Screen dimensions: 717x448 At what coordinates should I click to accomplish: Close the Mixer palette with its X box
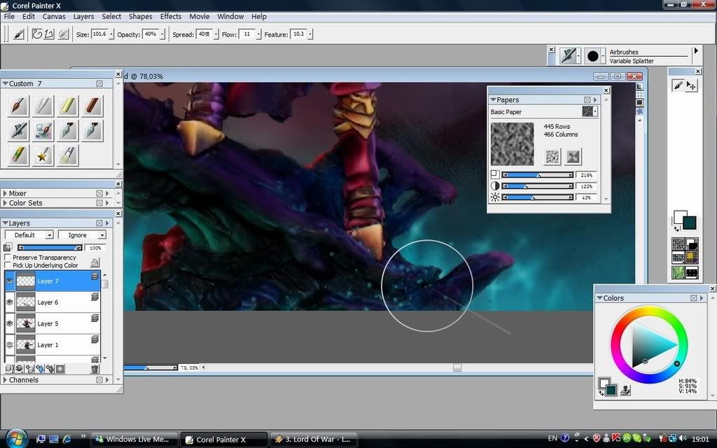[99, 193]
